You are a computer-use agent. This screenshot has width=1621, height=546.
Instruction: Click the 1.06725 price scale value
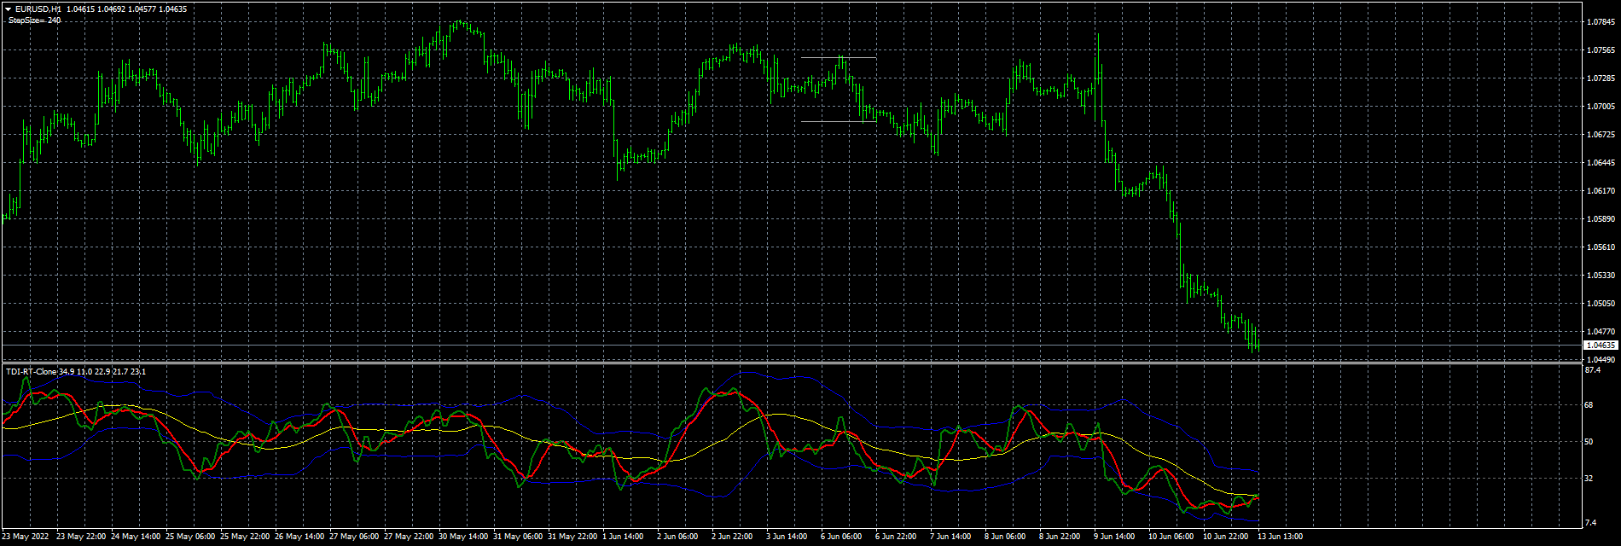pos(1601,135)
